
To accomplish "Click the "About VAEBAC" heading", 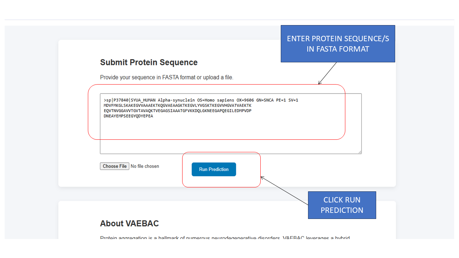I will (129, 224).
